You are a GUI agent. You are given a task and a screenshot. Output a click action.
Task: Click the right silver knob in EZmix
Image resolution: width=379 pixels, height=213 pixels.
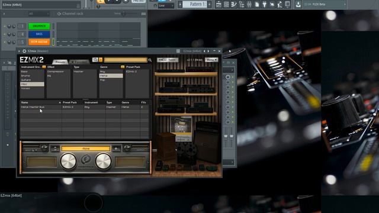(104, 161)
